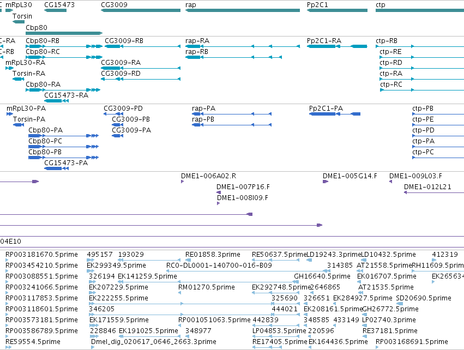This screenshot has width=464, height=350.
Task: Select clone end DME1-005G14.F
Action: [x=326, y=182]
